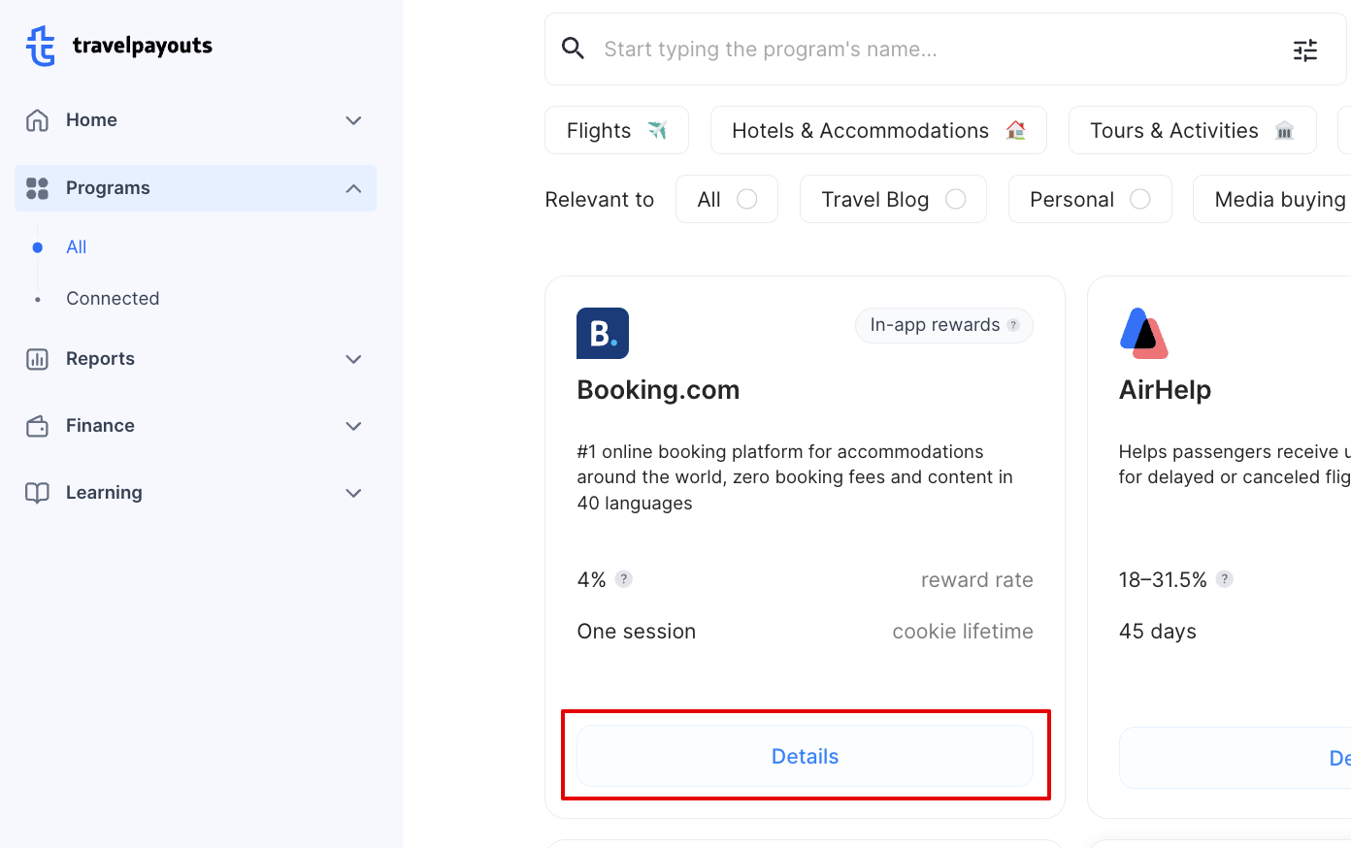1351x848 pixels.
Task: Click the Booking.com program title
Action: (x=658, y=390)
